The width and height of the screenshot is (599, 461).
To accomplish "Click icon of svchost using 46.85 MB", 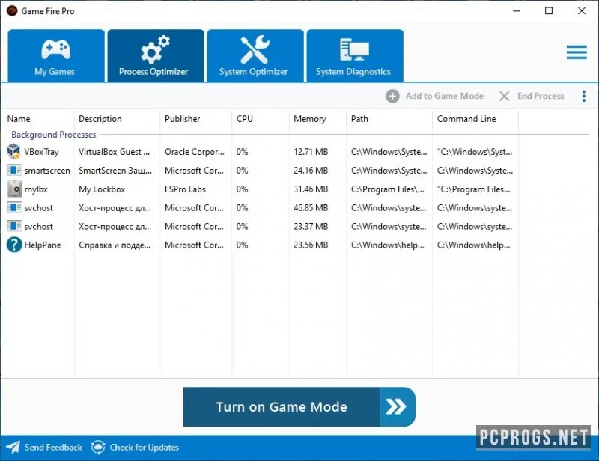I will point(14,207).
